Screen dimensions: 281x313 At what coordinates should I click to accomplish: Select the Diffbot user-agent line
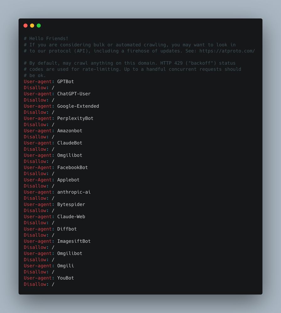[x=50, y=229]
